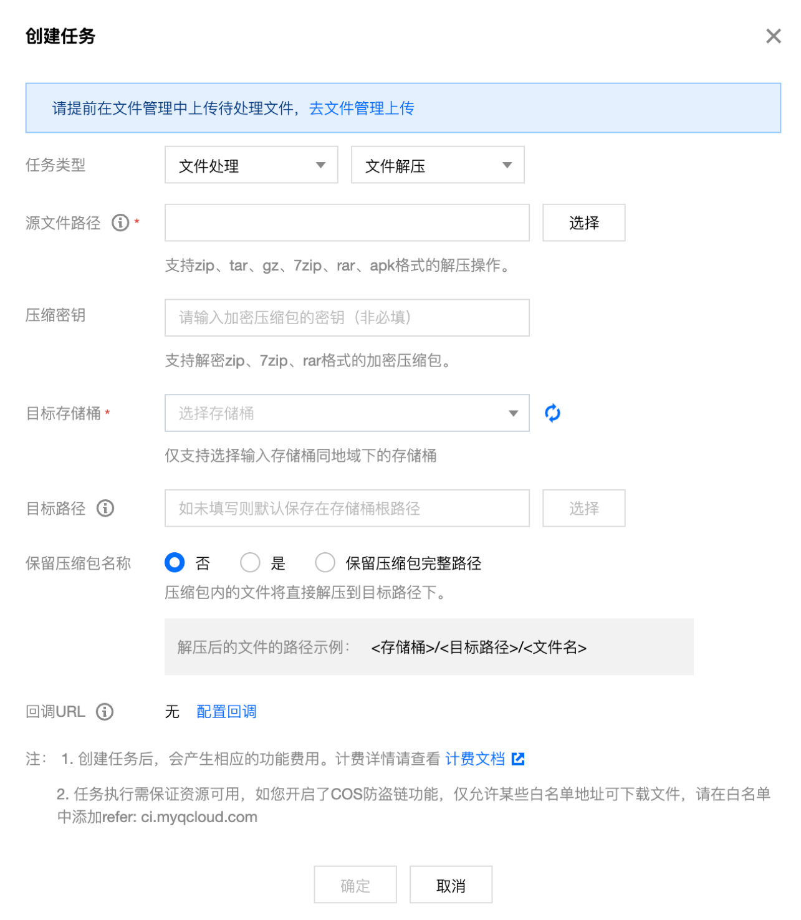The height and width of the screenshot is (920, 801).
Task: Focus the 压缩密钥 input field
Action: tap(347, 318)
